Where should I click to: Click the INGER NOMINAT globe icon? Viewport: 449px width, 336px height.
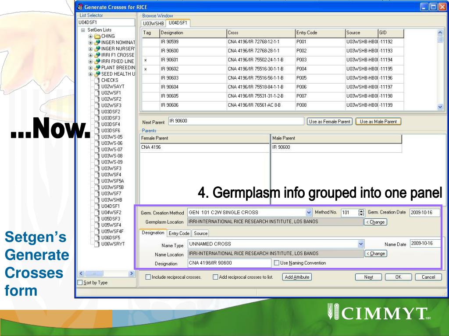pos(97,42)
